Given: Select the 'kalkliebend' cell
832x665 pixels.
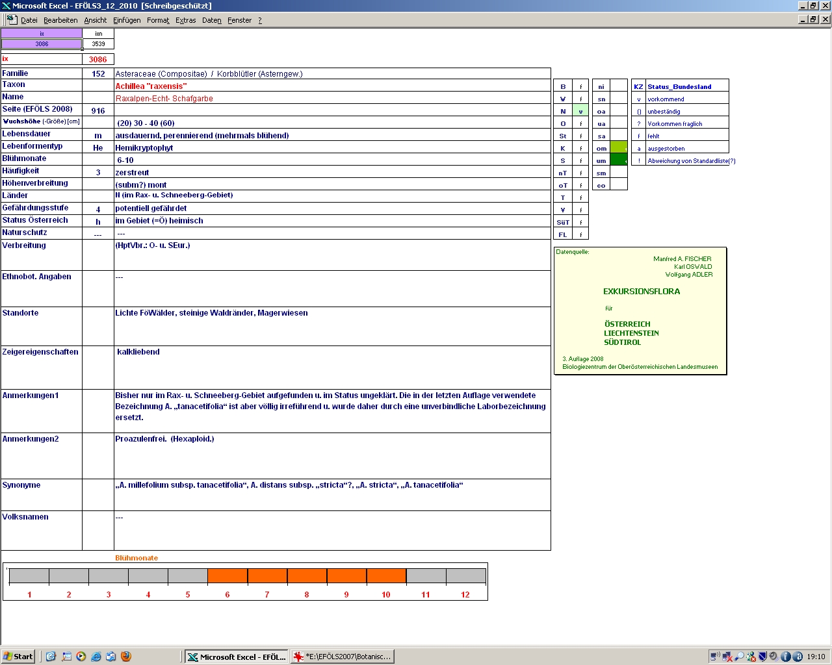Looking at the screenshot, I should [332, 368].
